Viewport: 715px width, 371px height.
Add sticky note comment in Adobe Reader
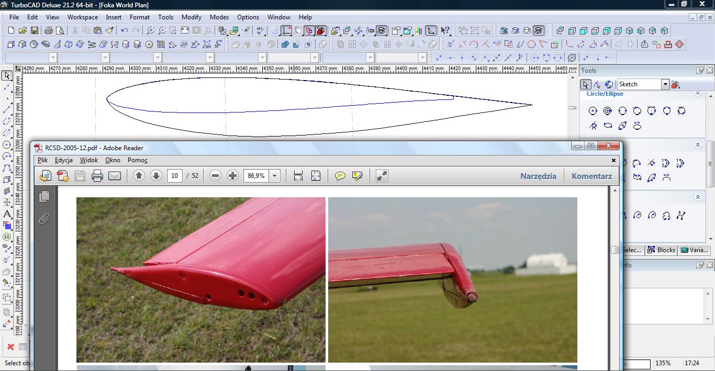pos(340,176)
